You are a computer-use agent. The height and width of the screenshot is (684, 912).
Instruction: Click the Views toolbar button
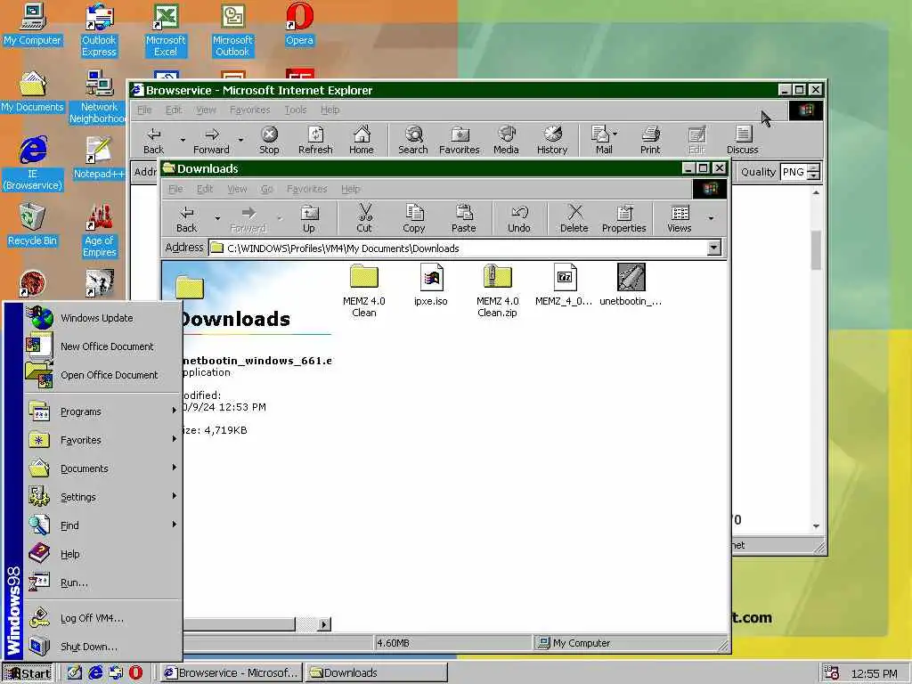[680, 219]
